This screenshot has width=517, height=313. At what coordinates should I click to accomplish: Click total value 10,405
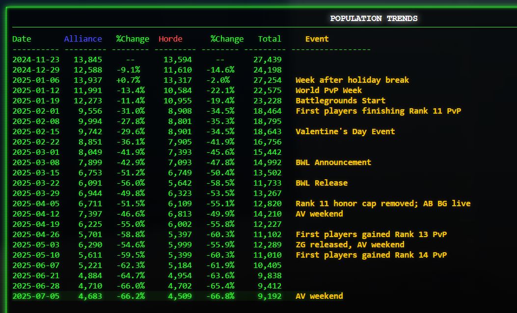point(268,265)
